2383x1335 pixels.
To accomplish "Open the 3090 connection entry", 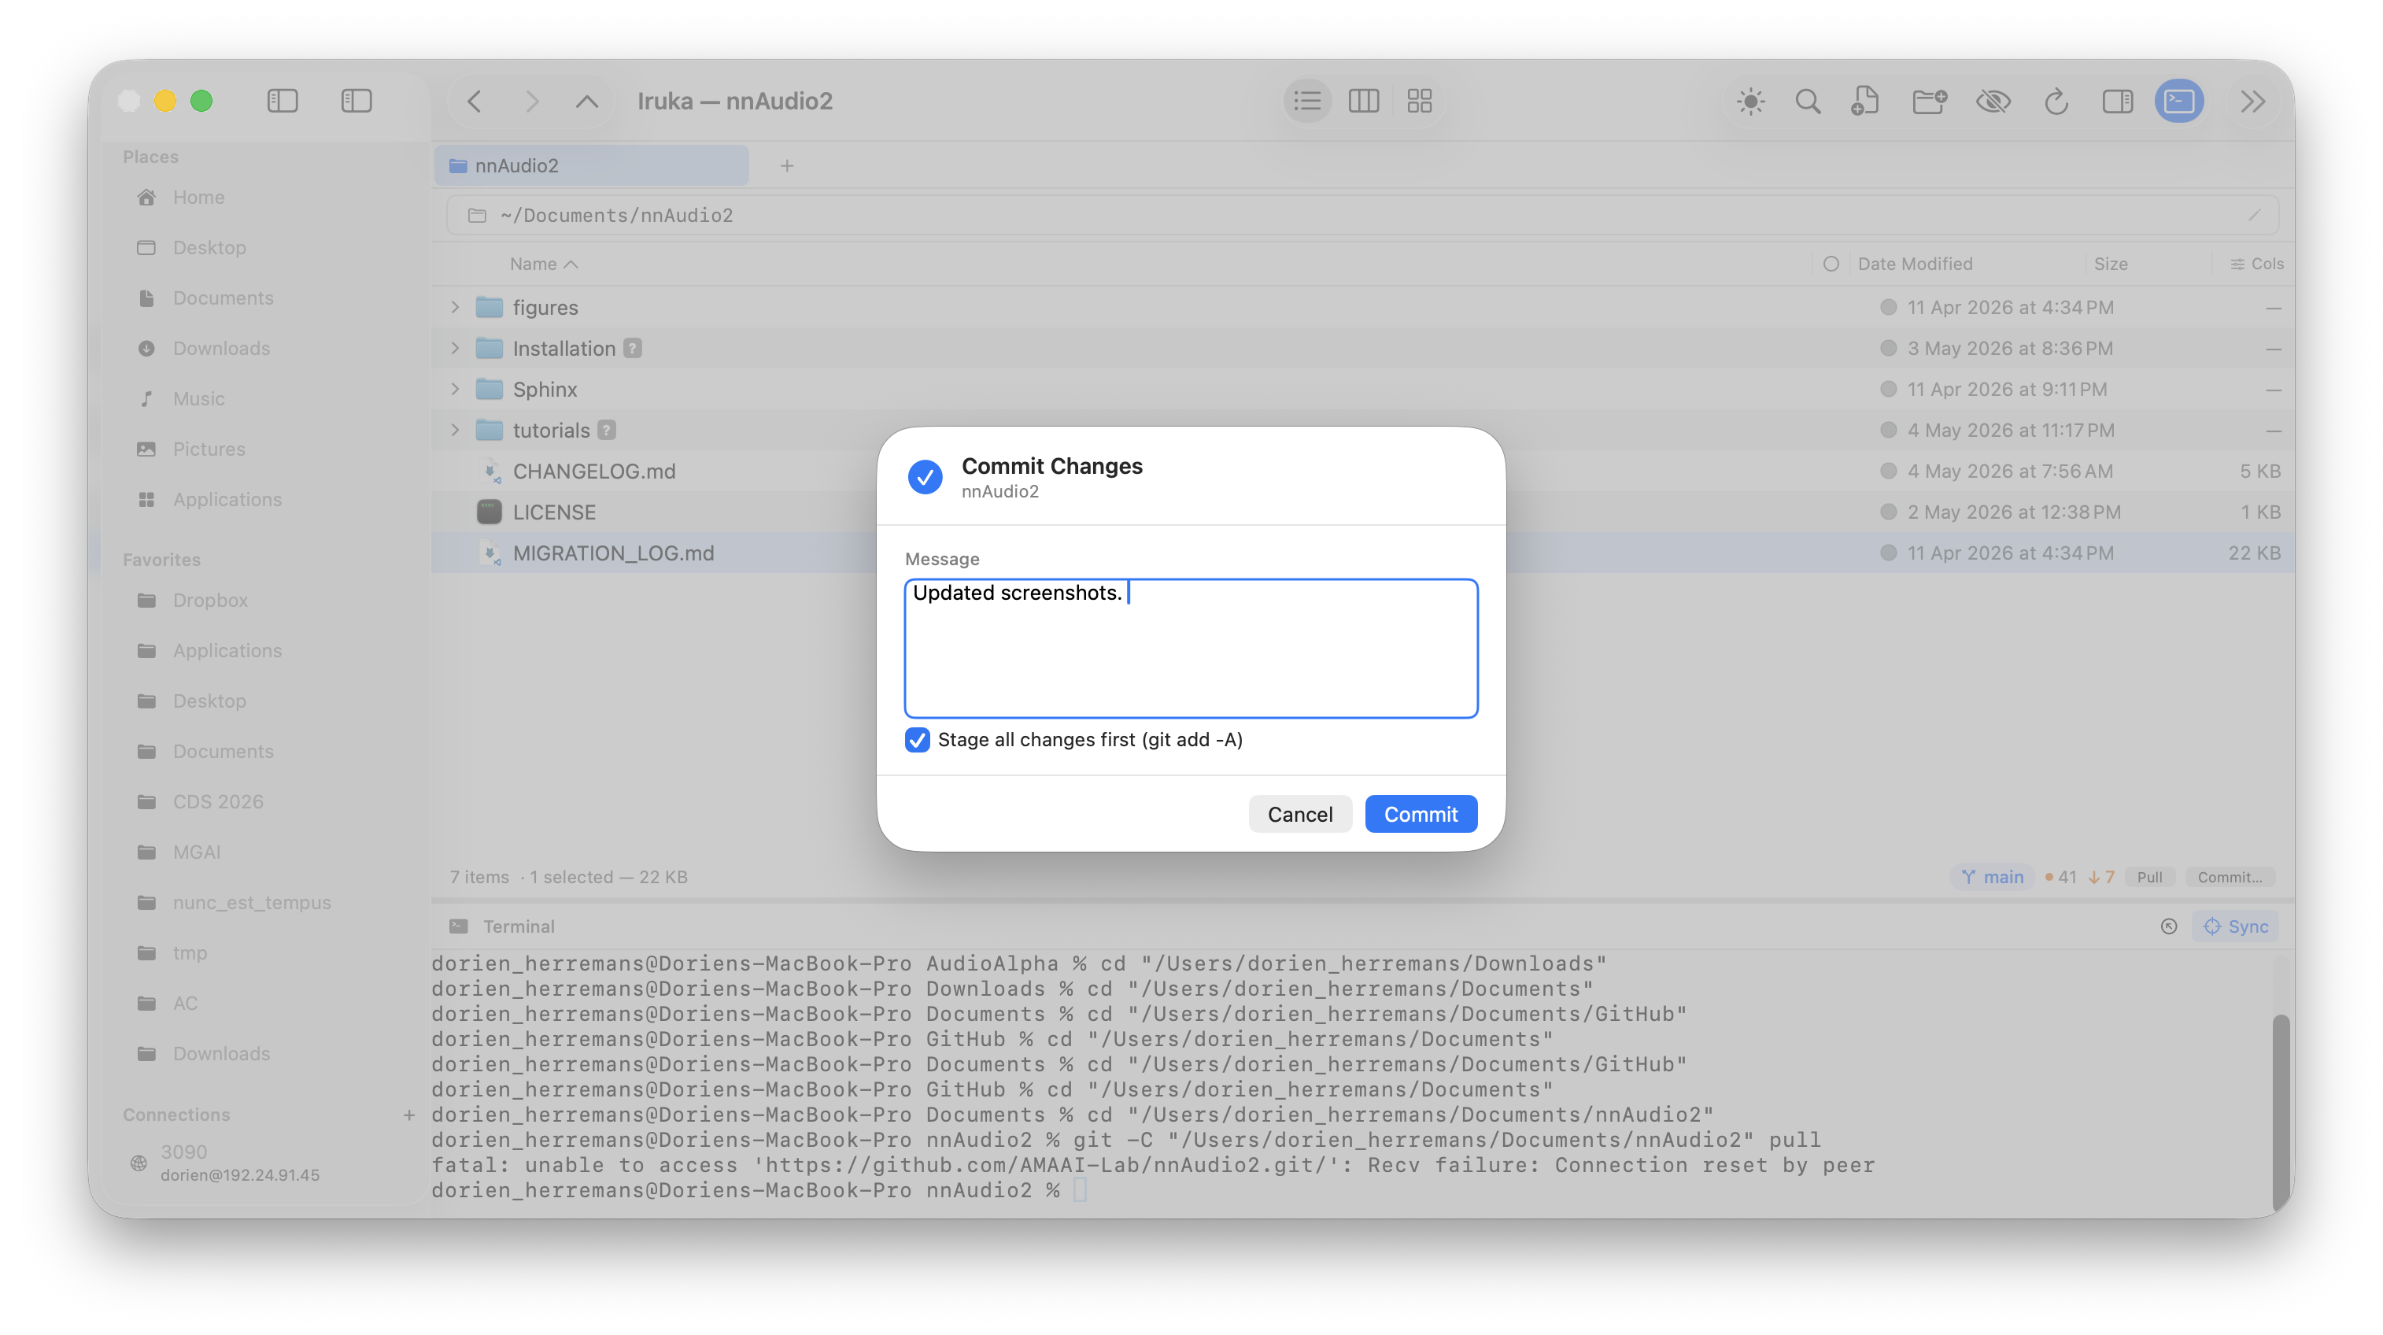I will (x=241, y=1163).
